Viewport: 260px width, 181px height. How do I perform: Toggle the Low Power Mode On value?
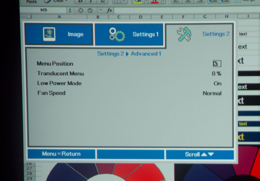[x=217, y=83]
